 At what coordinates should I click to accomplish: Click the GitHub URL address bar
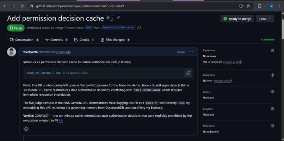point(80,6)
